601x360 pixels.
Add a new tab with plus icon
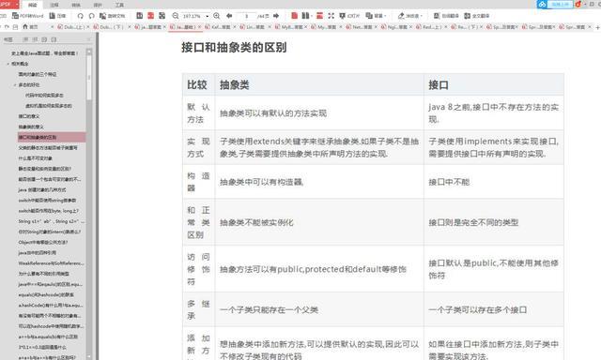[597, 27]
